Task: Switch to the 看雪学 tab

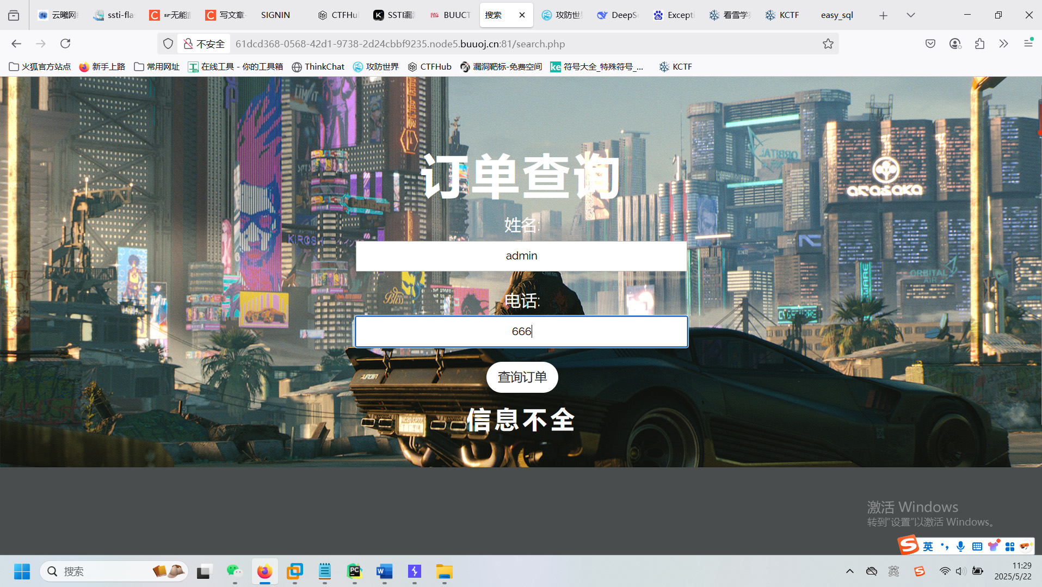Action: point(729,15)
